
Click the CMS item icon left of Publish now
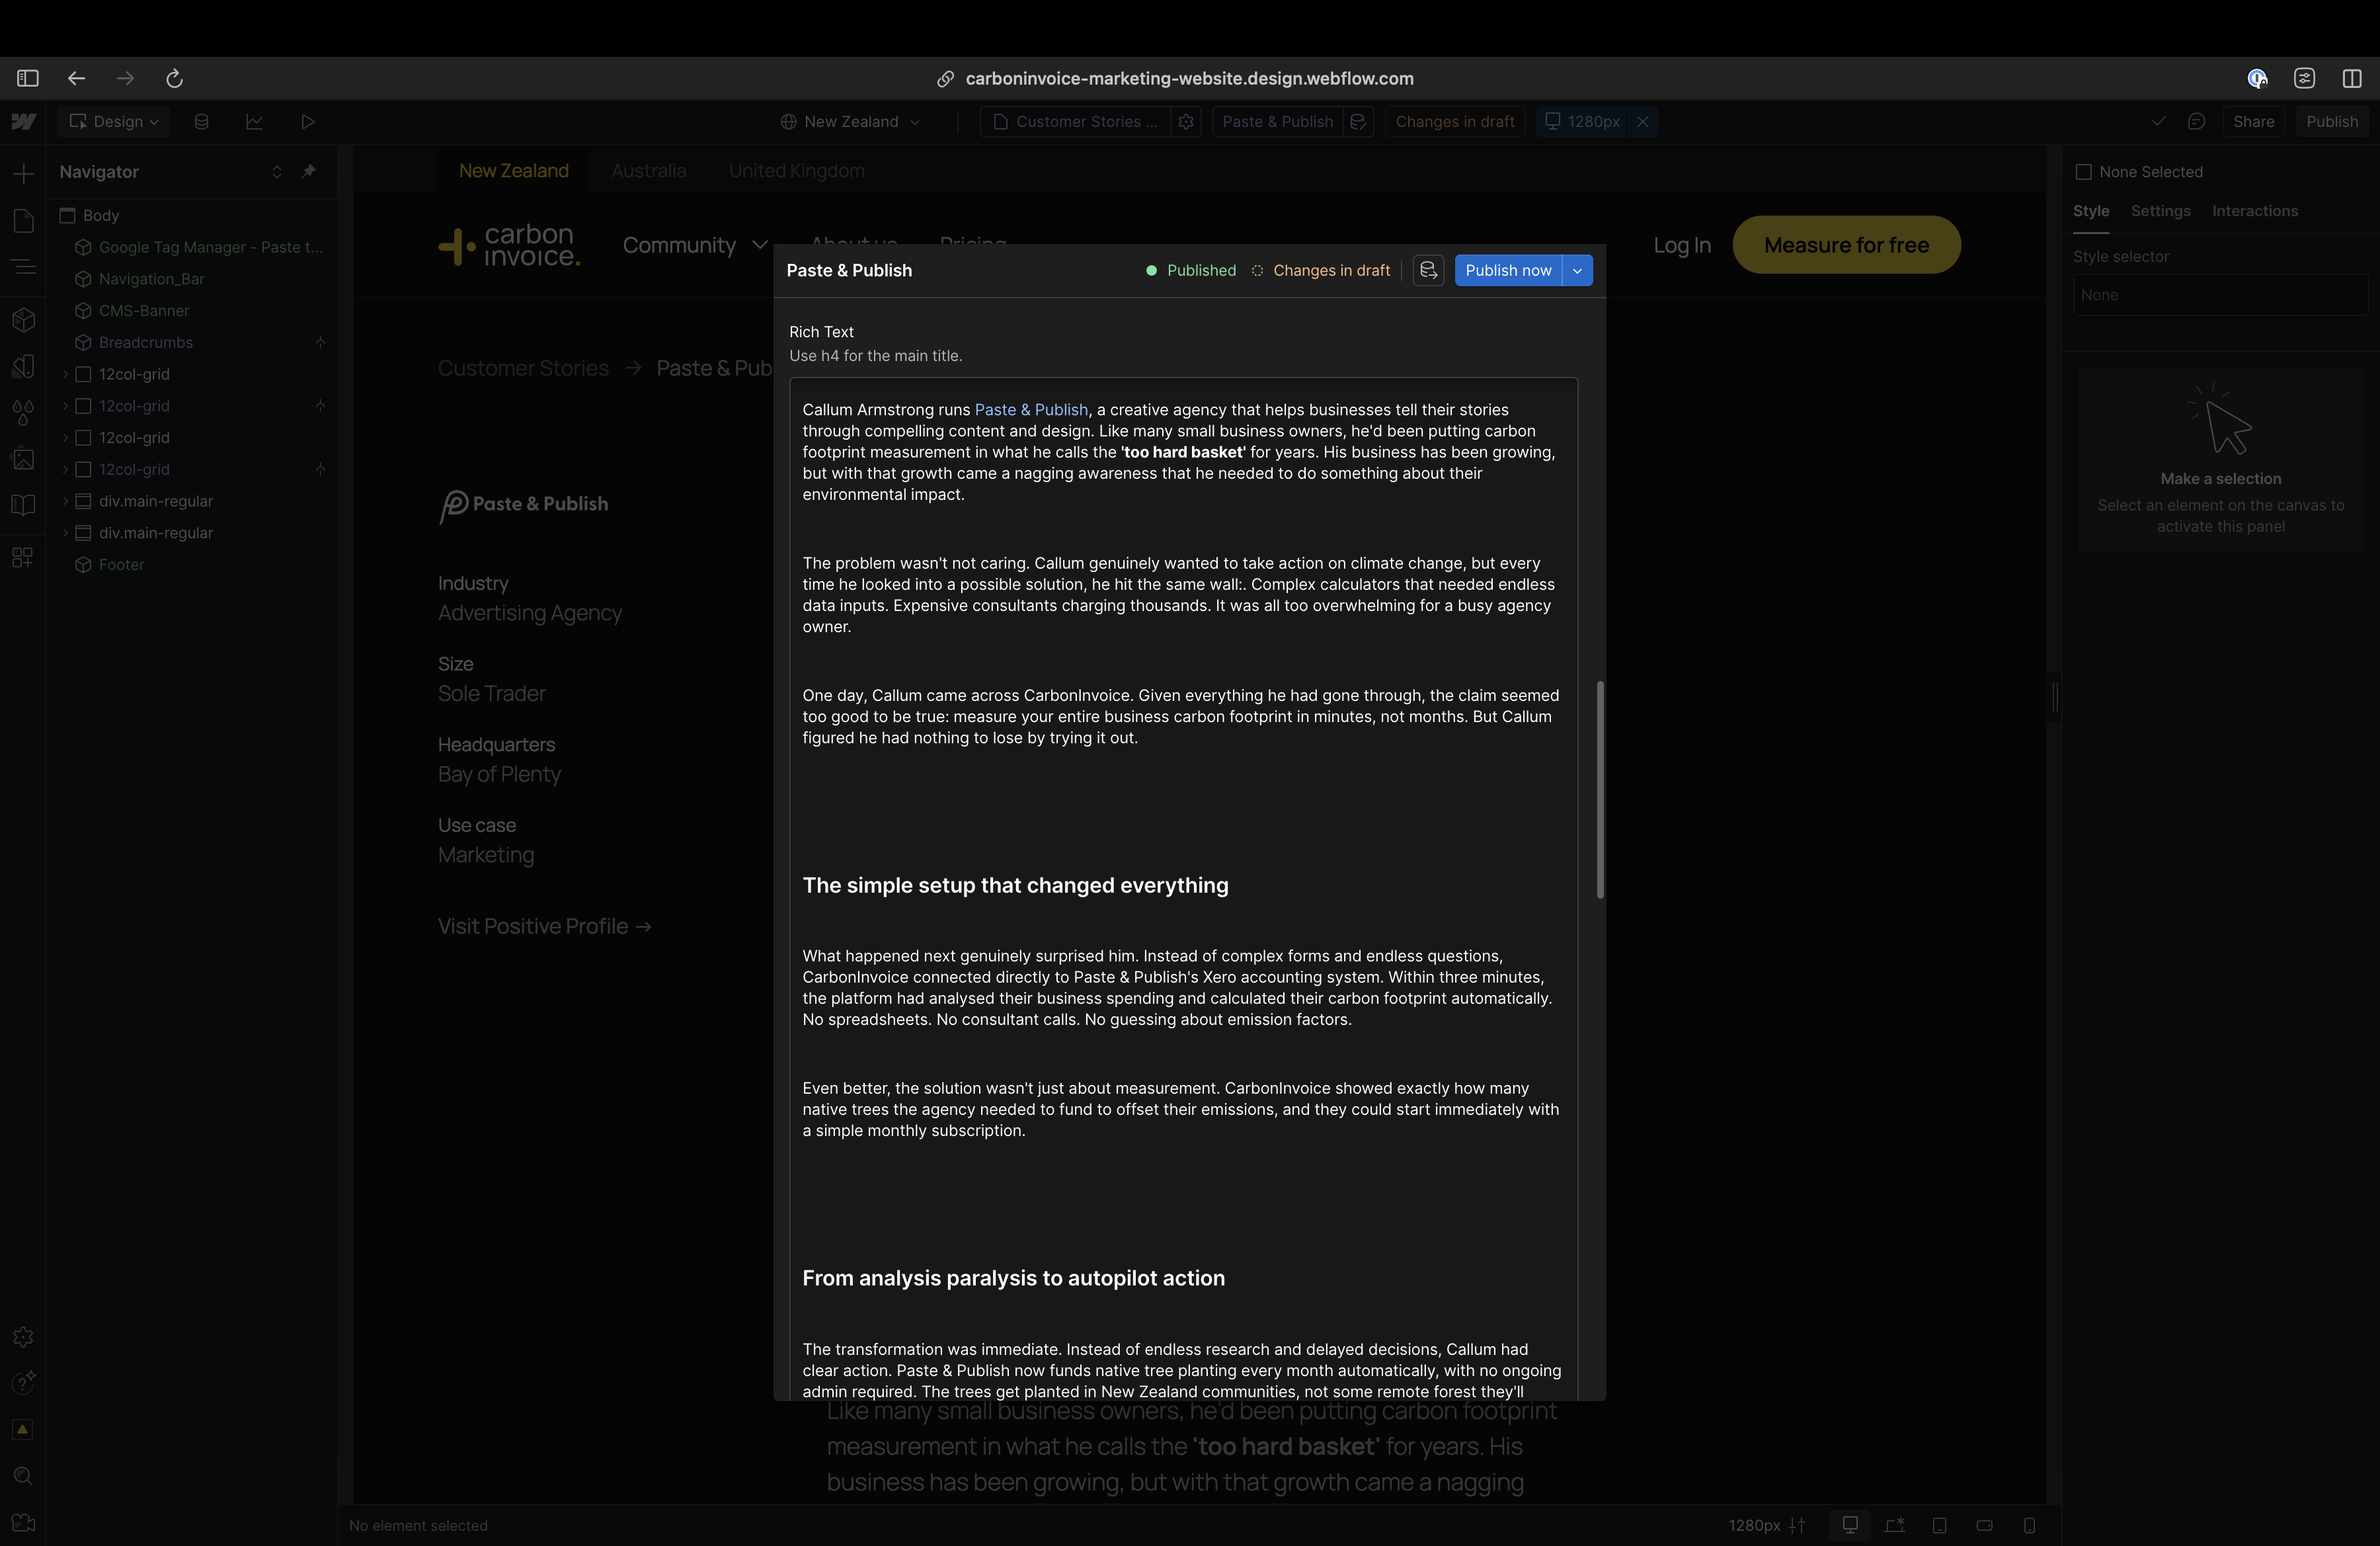point(1428,270)
